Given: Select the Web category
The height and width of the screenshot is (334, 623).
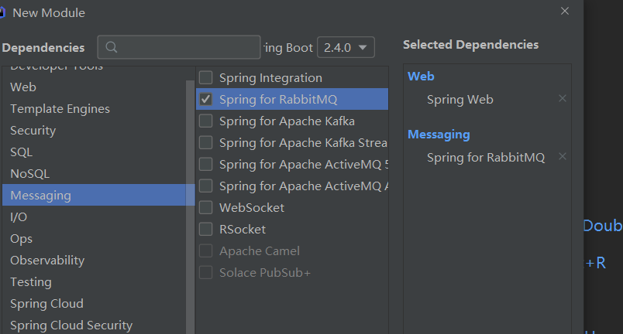Looking at the screenshot, I should [23, 87].
